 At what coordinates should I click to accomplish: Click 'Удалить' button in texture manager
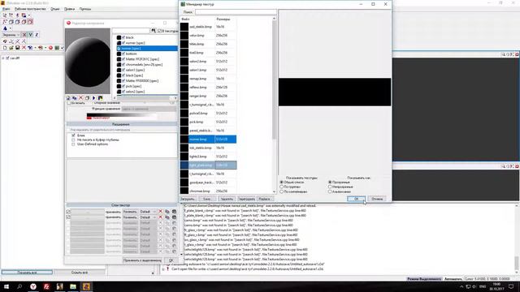pyautogui.click(x=227, y=199)
